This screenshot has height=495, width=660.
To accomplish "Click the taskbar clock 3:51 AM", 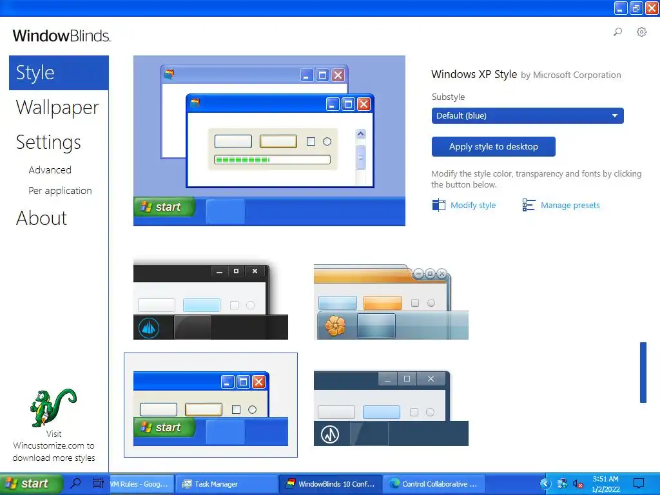I will (606, 484).
